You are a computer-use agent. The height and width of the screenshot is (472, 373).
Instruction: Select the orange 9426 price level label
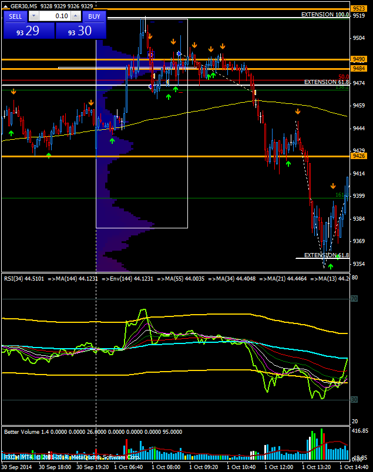click(358, 156)
